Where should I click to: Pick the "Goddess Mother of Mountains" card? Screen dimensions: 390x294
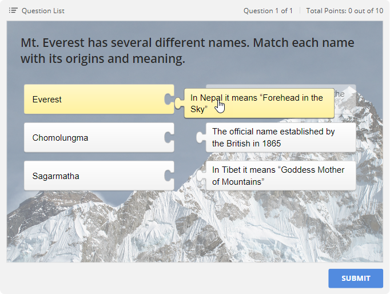pos(280,176)
